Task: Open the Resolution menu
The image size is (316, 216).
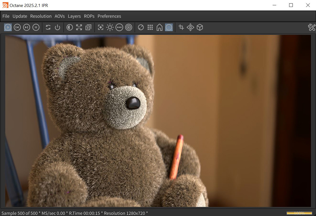Action: (x=41, y=16)
